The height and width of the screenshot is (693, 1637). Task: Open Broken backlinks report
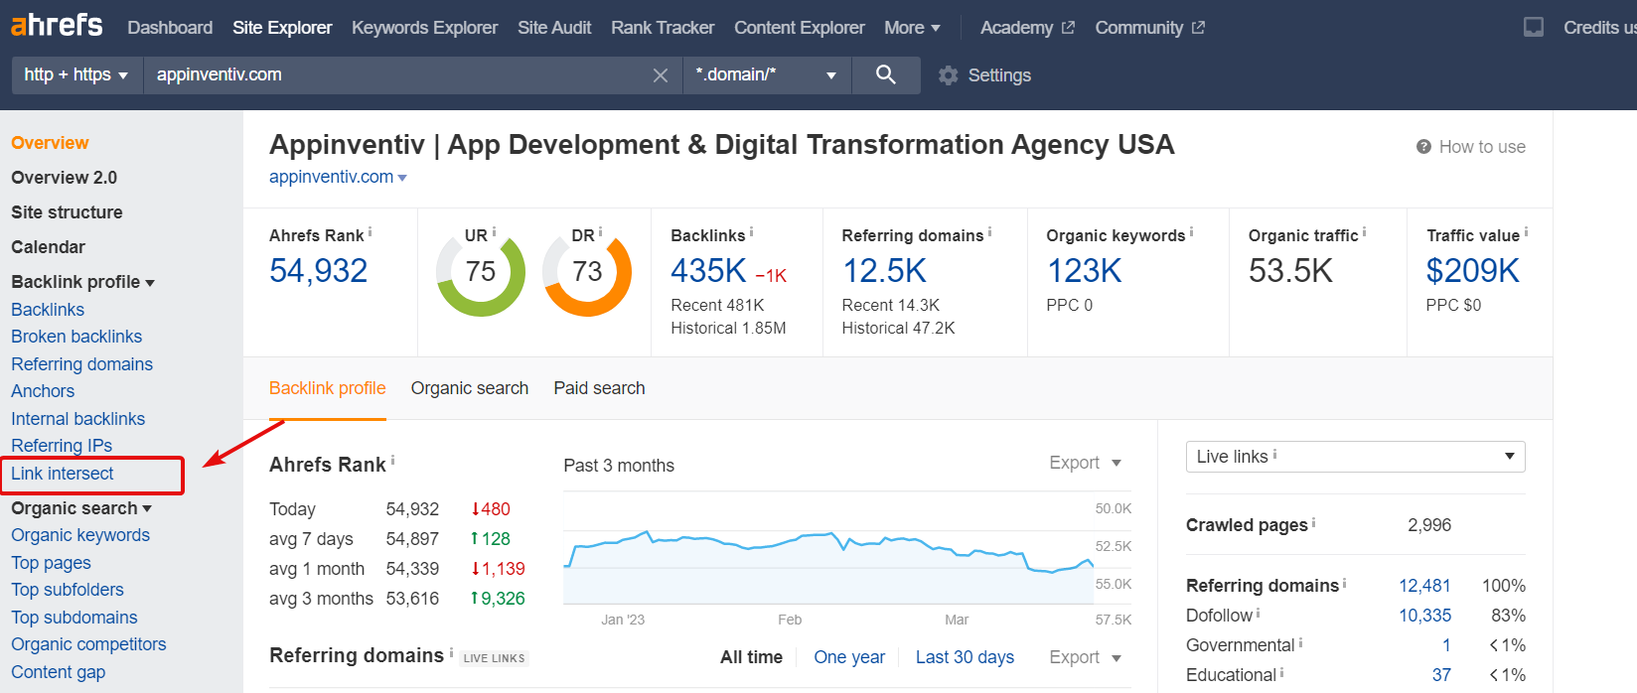76,337
